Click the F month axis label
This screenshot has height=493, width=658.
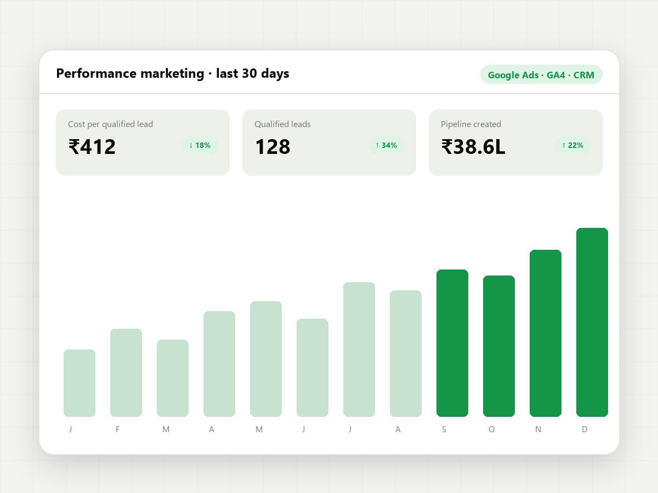tap(117, 429)
